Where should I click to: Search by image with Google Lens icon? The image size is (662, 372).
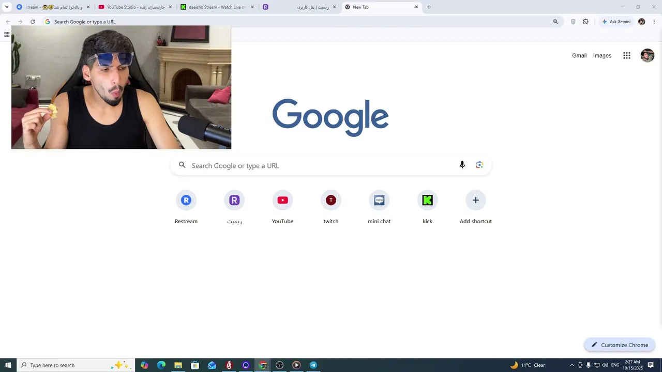click(479, 165)
